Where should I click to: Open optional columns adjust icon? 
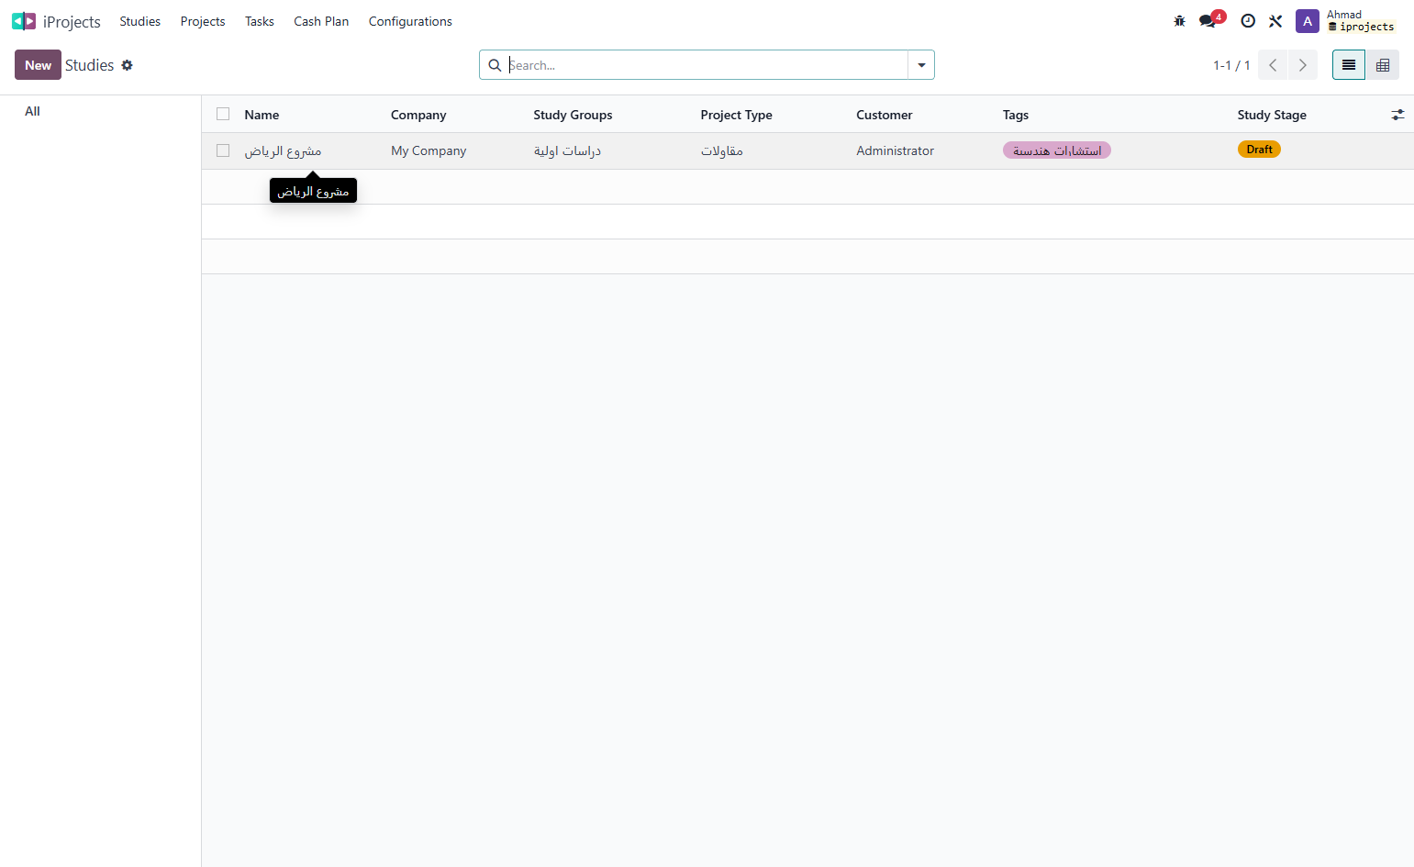[1397, 115]
